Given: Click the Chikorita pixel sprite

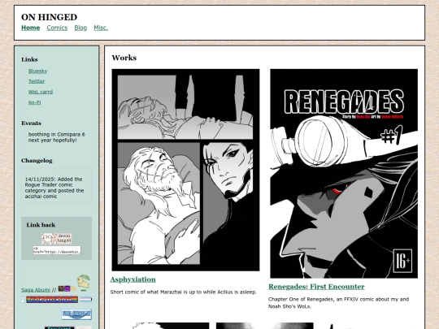Looking at the screenshot, I should 84,283.
